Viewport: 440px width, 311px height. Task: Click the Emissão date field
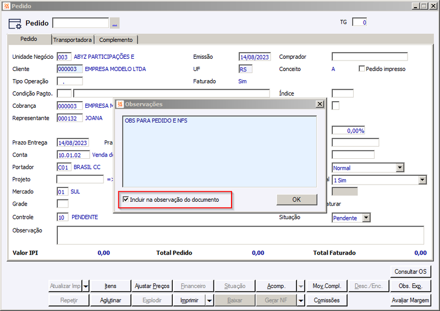tap(255, 57)
